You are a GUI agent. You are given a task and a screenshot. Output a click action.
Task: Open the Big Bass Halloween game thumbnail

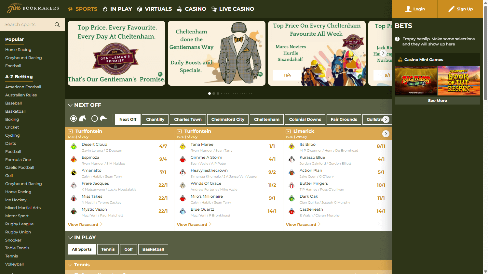[x=416, y=81]
